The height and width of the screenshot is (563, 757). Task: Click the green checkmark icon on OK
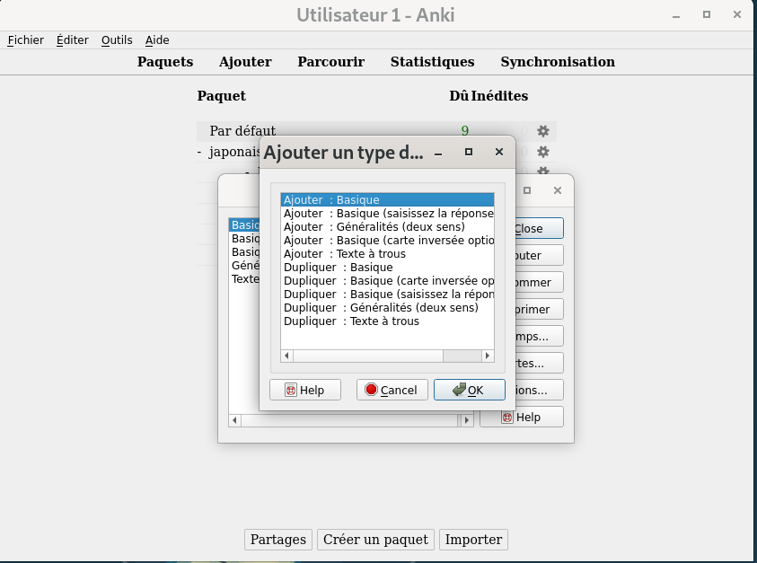[x=459, y=389]
